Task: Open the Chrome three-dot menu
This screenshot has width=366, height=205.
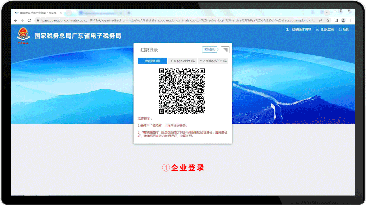Action: click(350, 21)
